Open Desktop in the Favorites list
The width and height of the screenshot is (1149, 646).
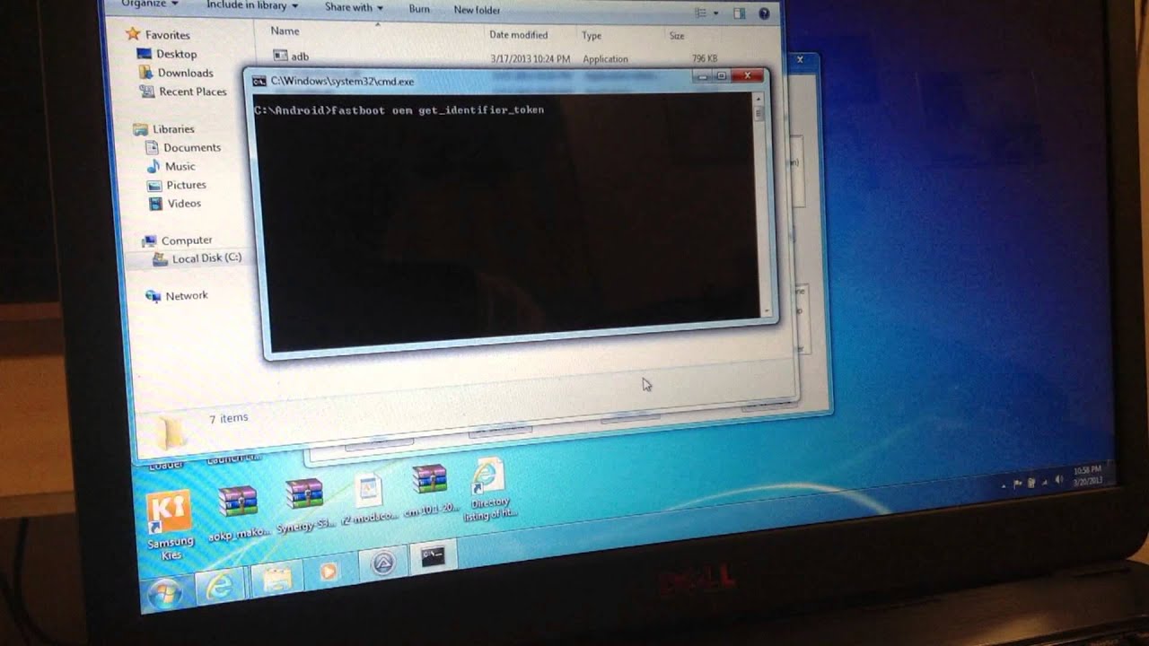[167, 54]
